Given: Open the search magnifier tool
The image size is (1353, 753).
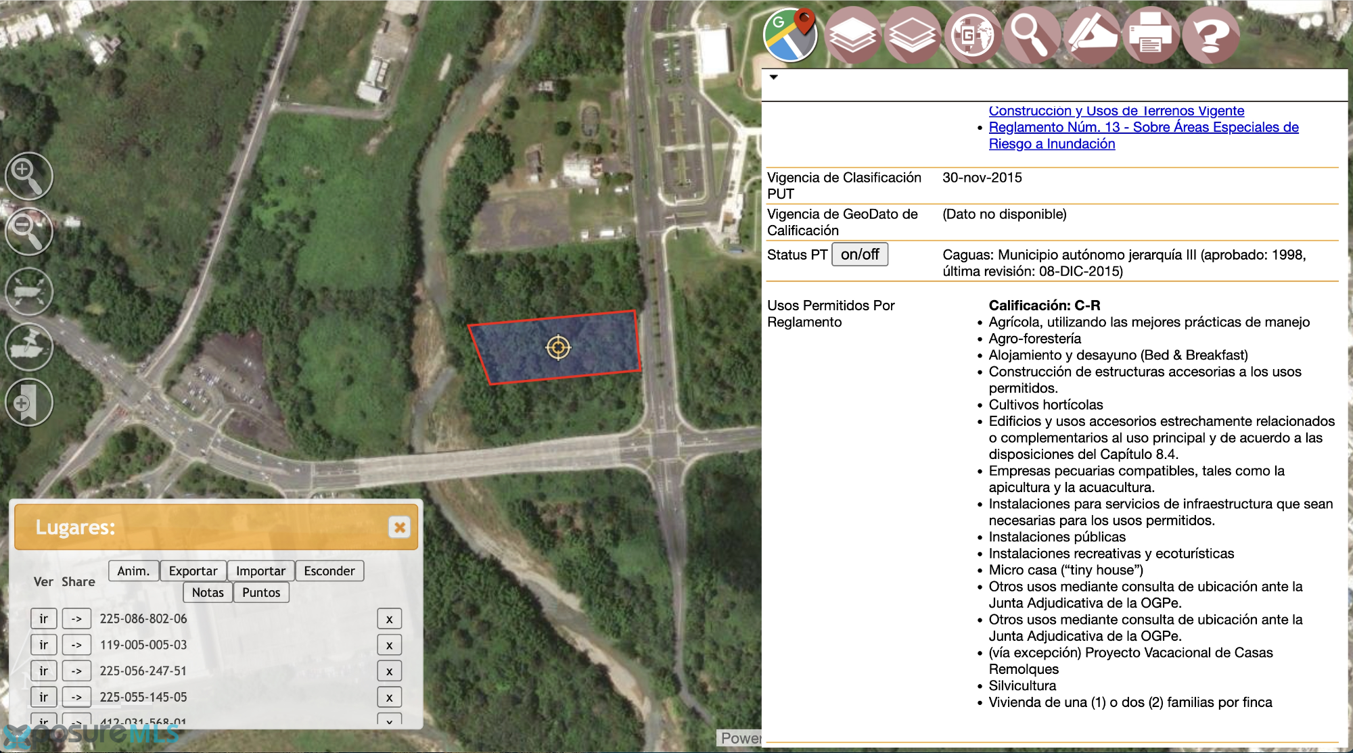Looking at the screenshot, I should (1030, 35).
